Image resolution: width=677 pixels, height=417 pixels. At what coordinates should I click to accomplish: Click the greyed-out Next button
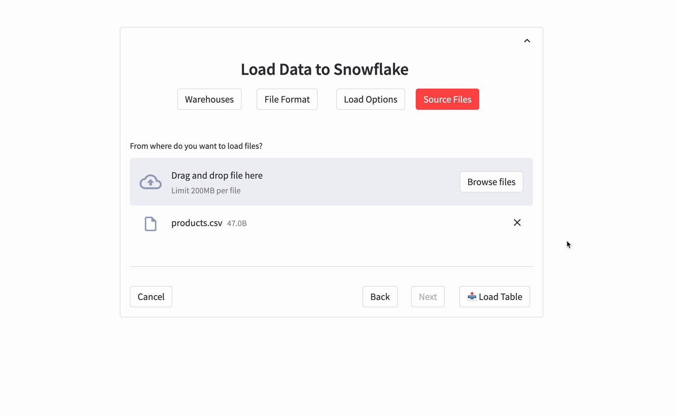(427, 297)
